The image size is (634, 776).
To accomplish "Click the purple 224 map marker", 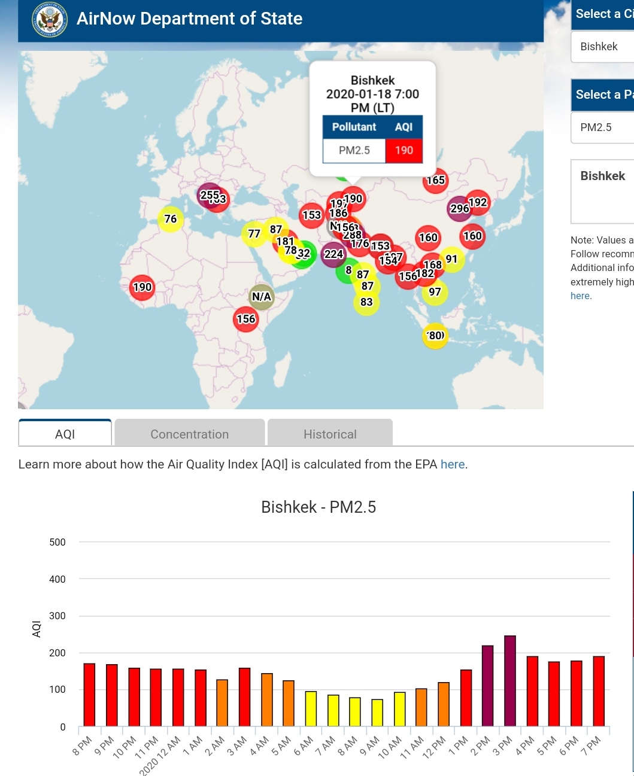I will click(x=333, y=254).
